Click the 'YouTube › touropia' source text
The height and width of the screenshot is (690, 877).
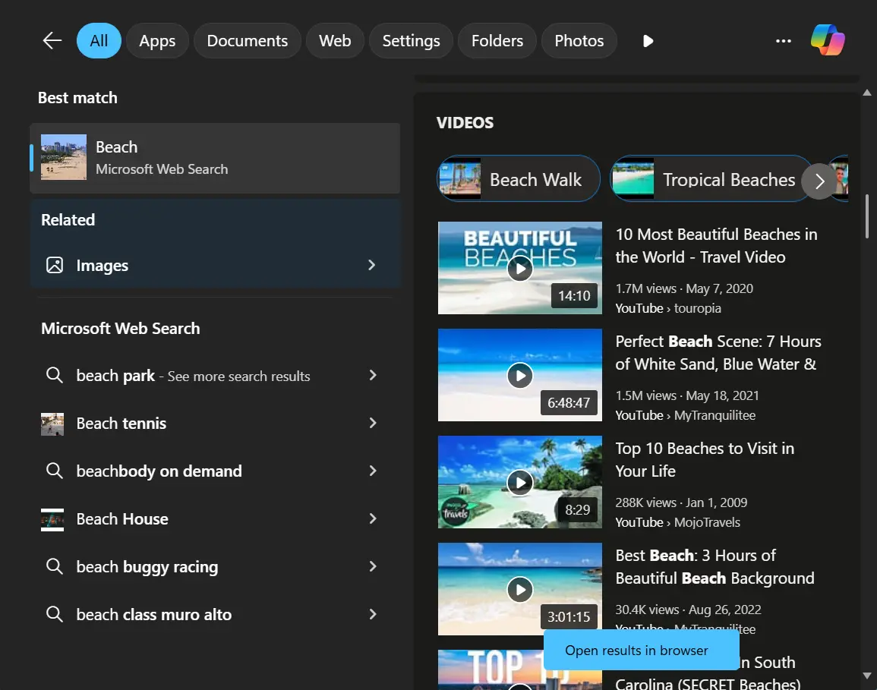click(668, 308)
